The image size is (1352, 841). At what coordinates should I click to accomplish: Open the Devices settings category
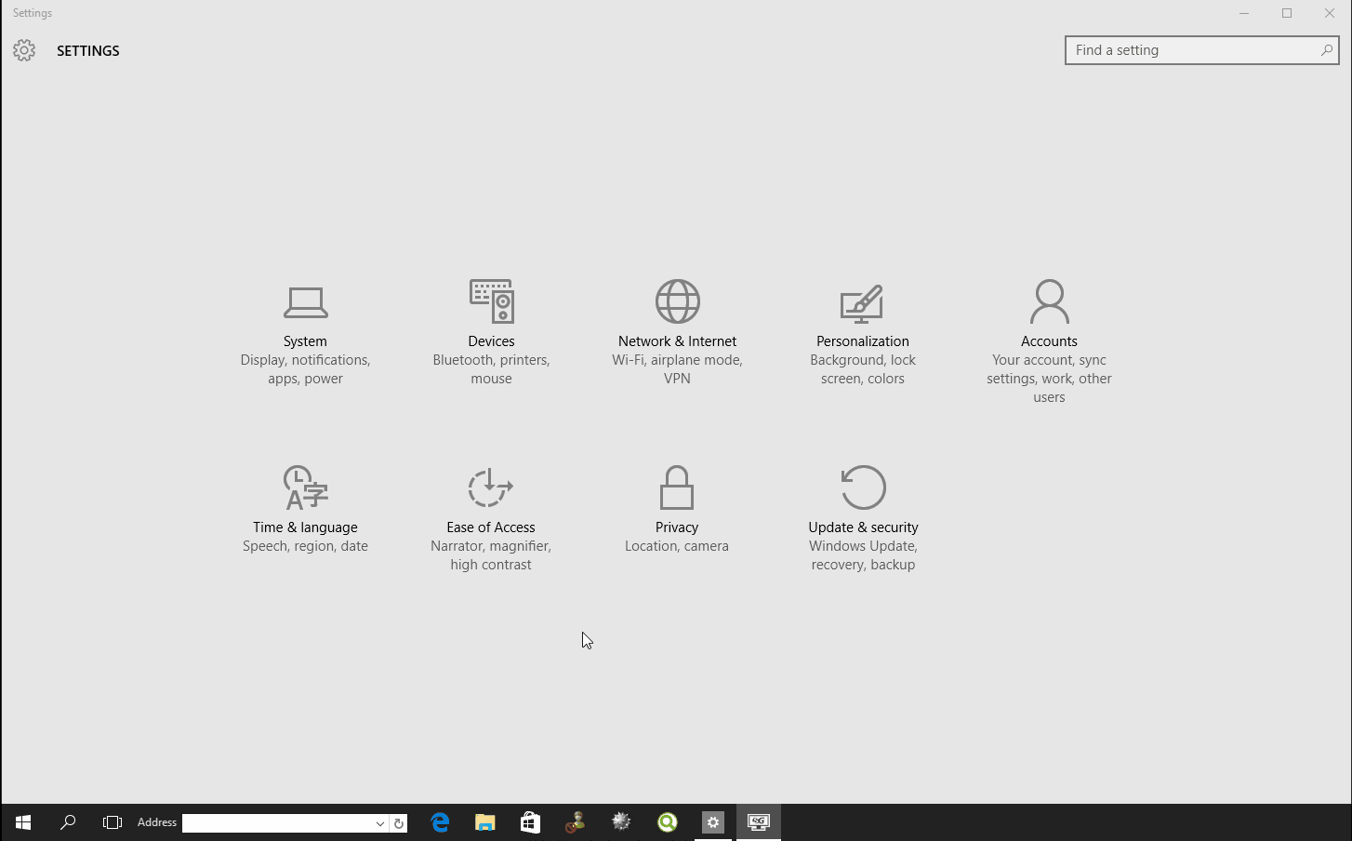tap(491, 335)
